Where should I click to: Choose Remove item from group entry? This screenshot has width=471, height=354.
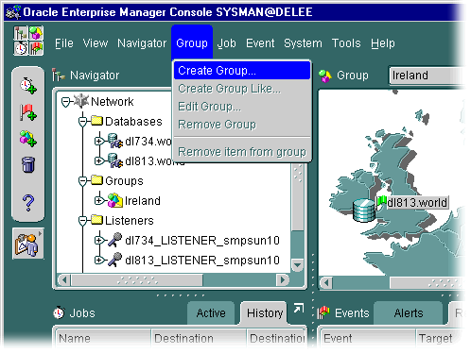(x=242, y=152)
